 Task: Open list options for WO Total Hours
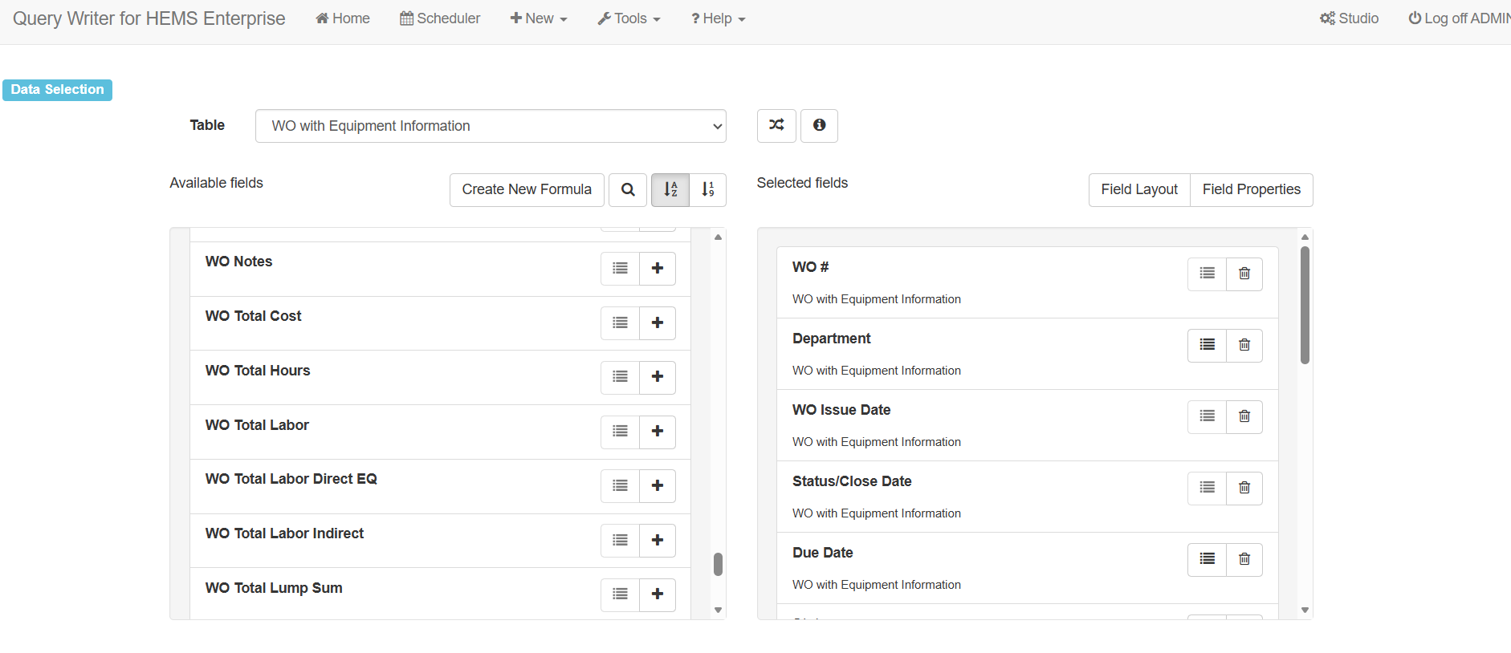[x=620, y=377]
